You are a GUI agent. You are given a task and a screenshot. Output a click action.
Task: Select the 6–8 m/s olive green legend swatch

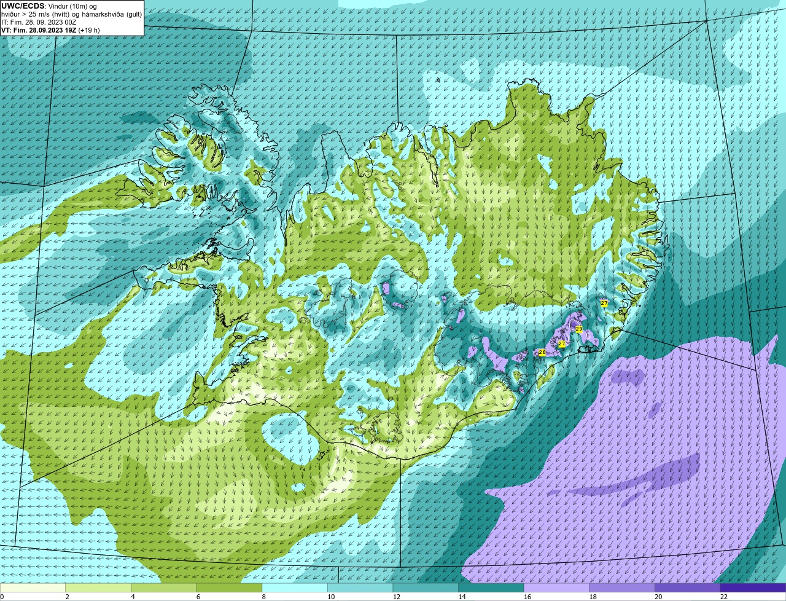(x=229, y=587)
